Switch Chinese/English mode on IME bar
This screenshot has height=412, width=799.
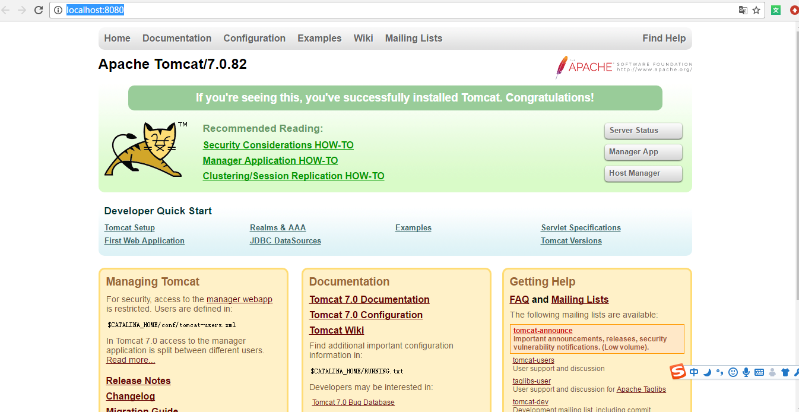[694, 372]
